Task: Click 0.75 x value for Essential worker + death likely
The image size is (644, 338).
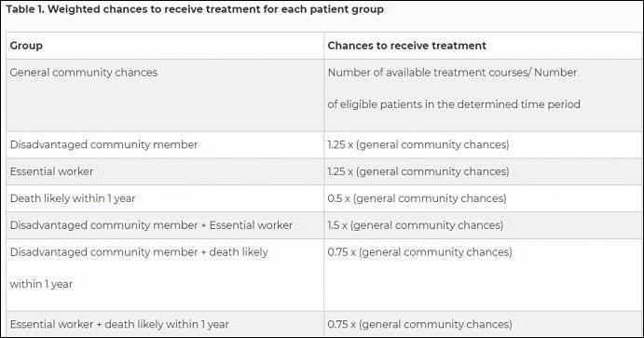Action: pyautogui.click(x=419, y=324)
